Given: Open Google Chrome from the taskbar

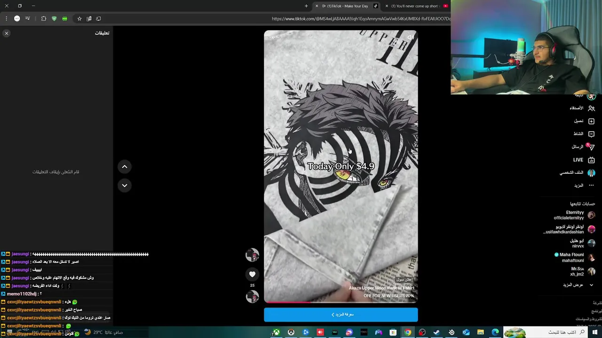Looking at the screenshot, I should [x=408, y=332].
